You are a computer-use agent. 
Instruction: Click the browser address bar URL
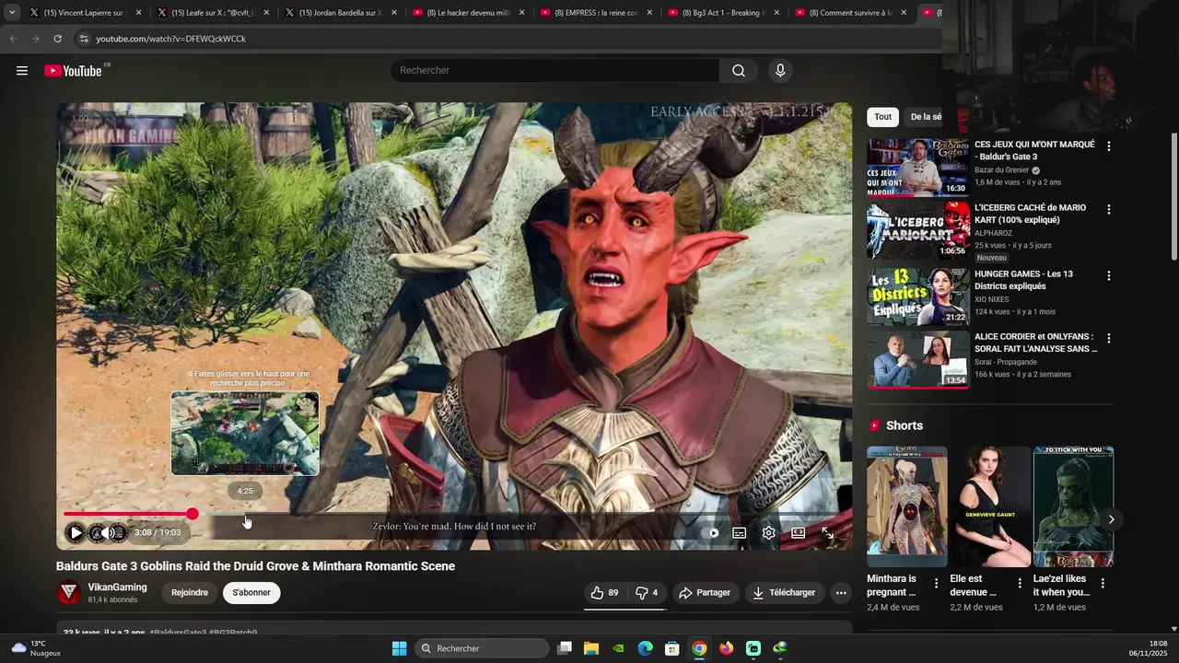coord(171,39)
